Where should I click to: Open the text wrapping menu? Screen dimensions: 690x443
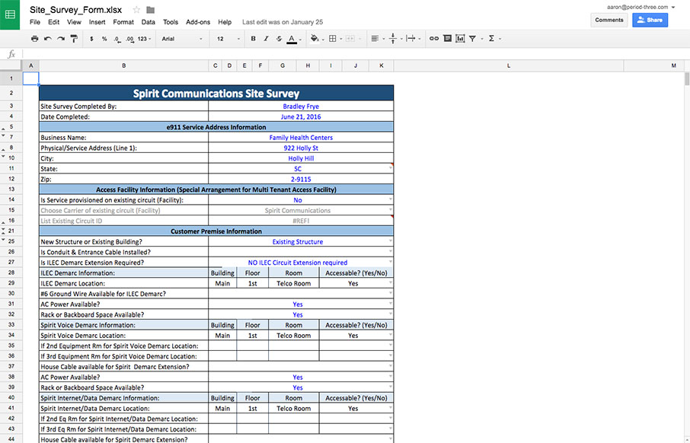413,39
